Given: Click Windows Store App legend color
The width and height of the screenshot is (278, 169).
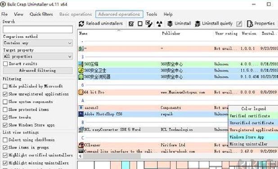Looking at the screenshot, I should point(253,137).
